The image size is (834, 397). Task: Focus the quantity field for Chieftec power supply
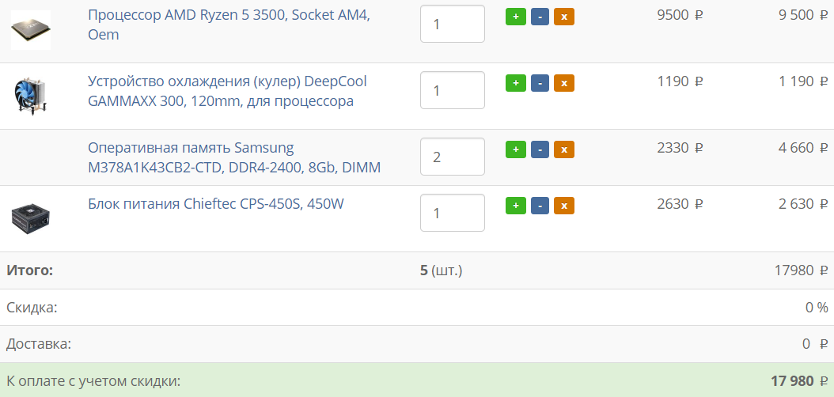453,213
